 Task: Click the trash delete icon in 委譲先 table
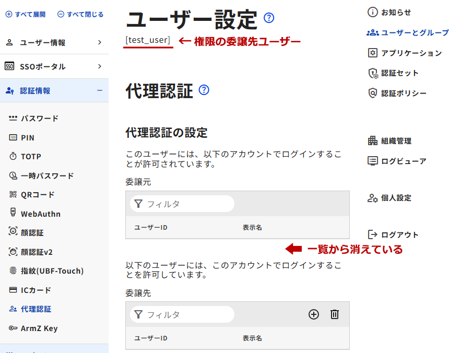click(335, 314)
